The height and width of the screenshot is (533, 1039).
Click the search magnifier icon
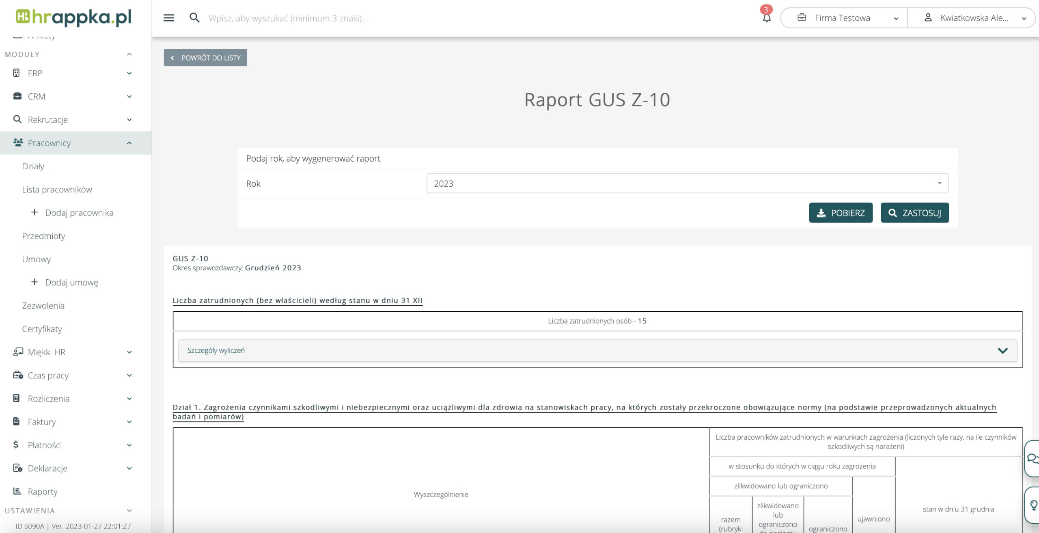[194, 18]
